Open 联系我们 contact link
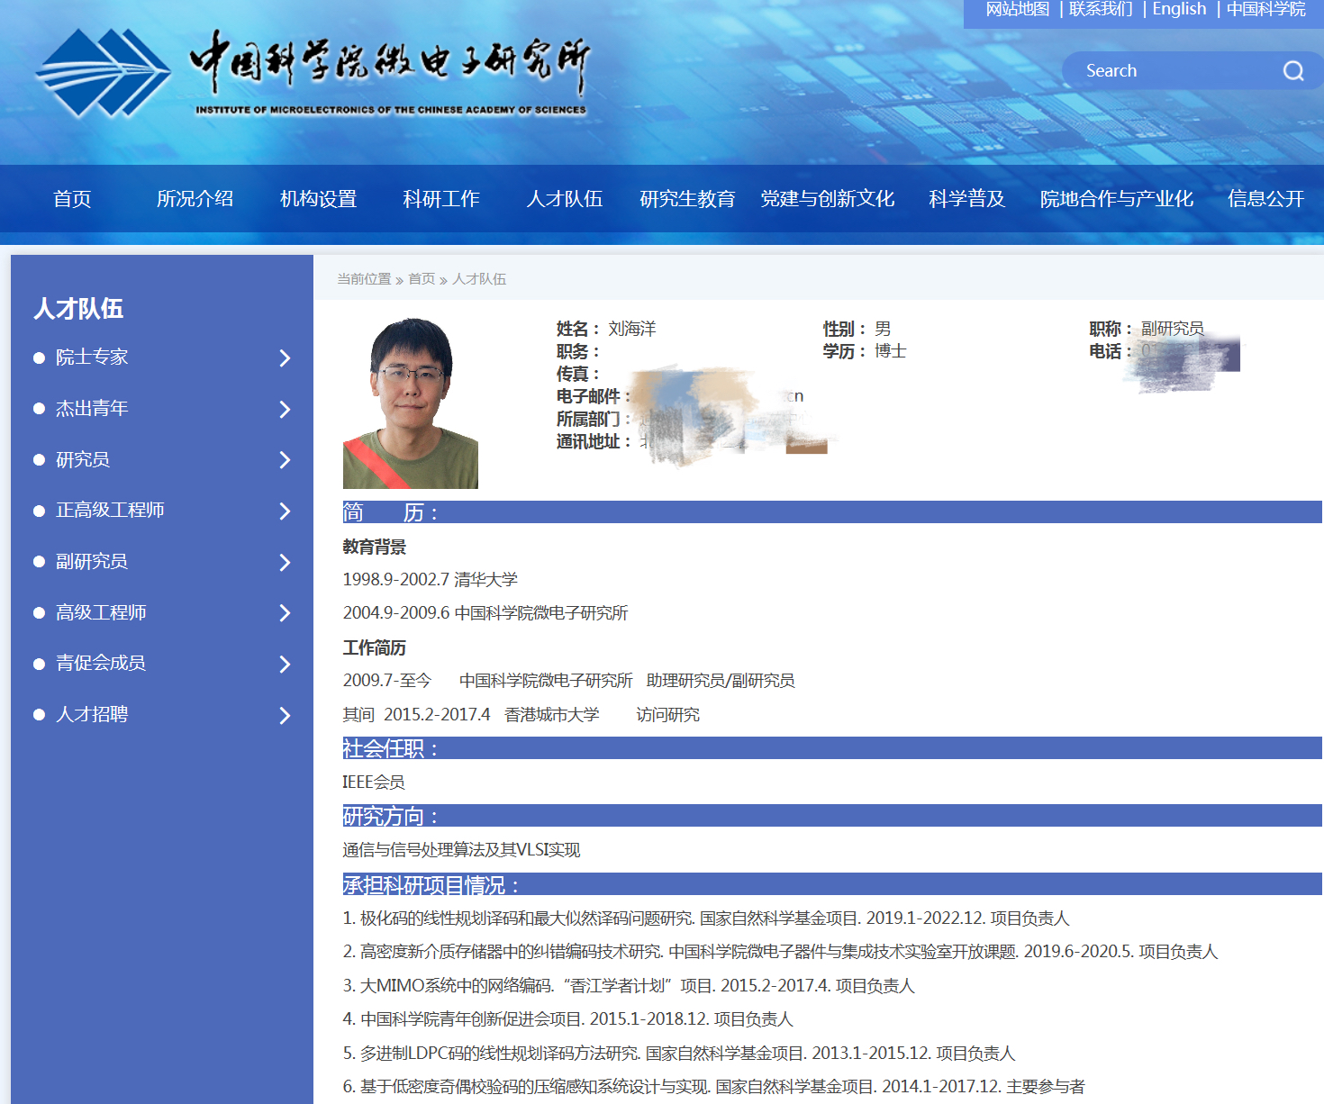 [x=1101, y=9]
